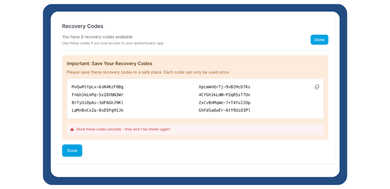Select recovery code MvQwRtYpLx-6sN4KzF8Bg
Viewport: 390px width, 189px height.
(97, 87)
